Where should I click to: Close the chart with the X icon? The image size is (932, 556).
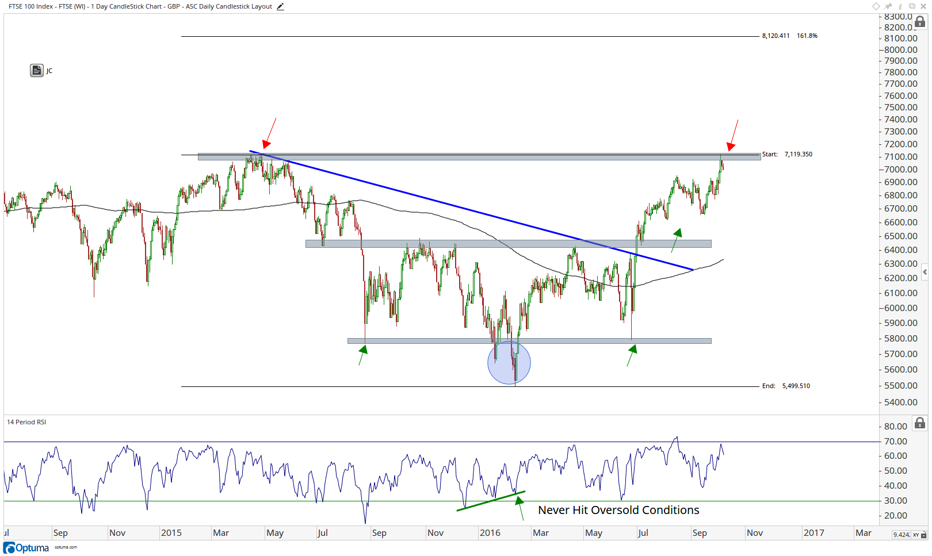tap(923, 6)
